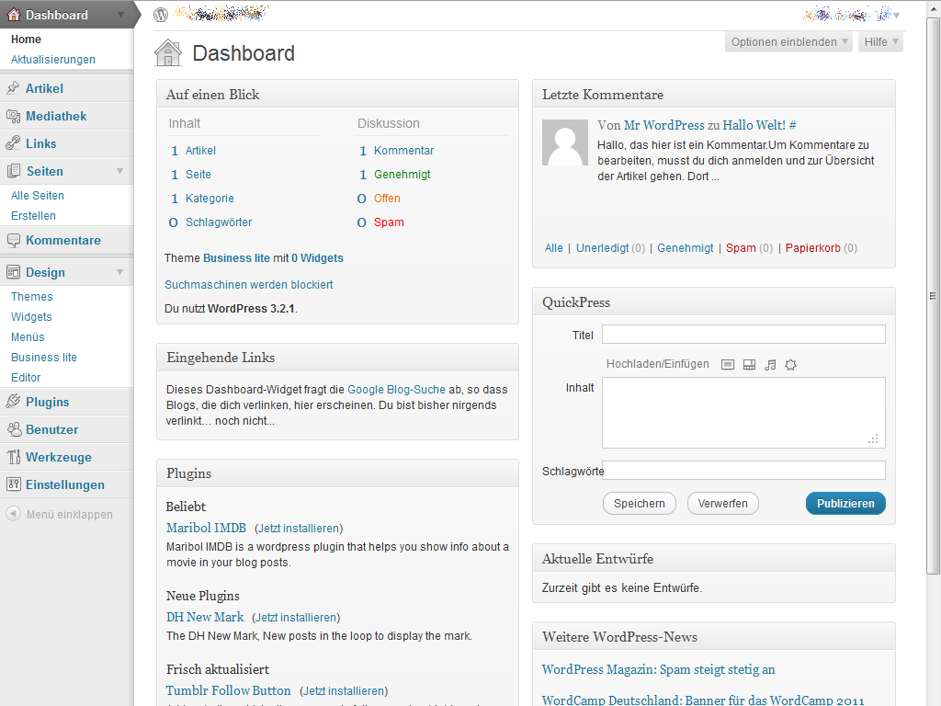Click the QuickPress Inhalt text area
The width and height of the screenshot is (941, 706).
tap(743, 413)
